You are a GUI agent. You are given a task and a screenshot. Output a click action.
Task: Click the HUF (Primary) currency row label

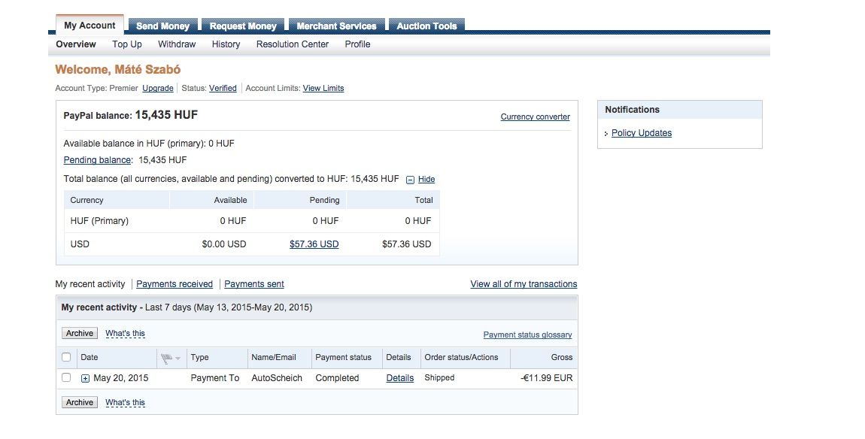99,221
